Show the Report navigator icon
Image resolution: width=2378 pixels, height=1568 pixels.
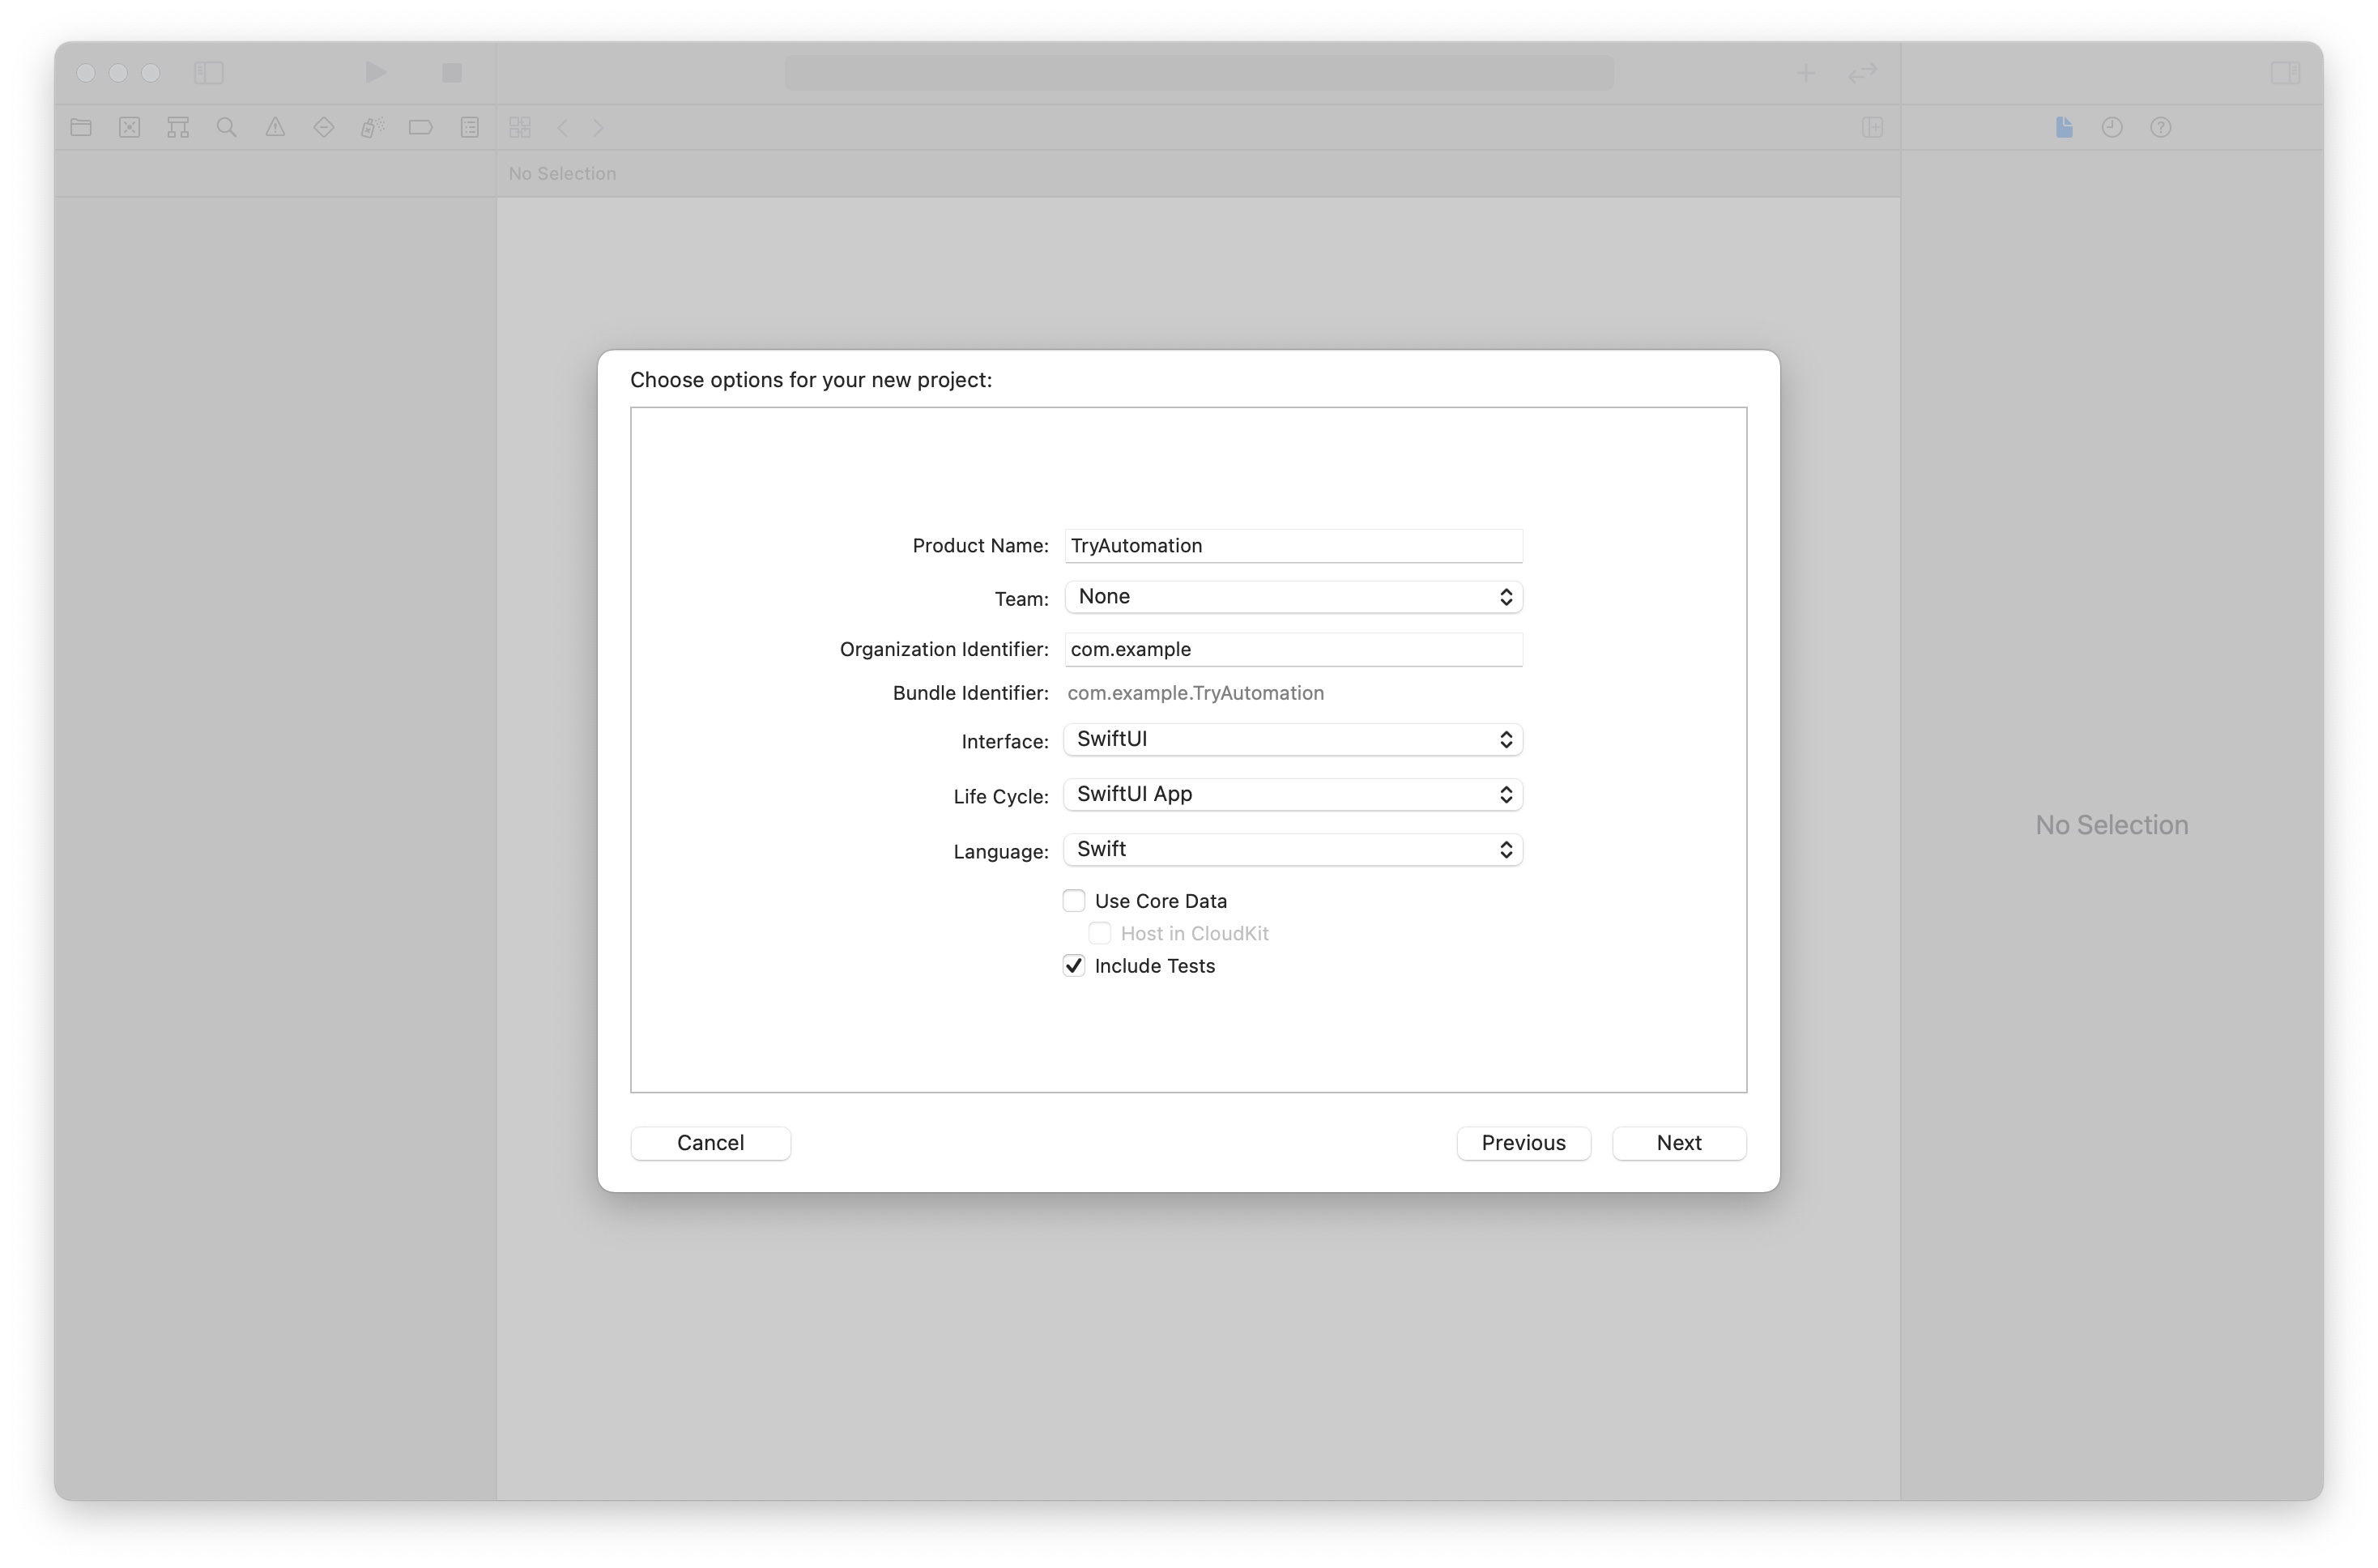(469, 127)
